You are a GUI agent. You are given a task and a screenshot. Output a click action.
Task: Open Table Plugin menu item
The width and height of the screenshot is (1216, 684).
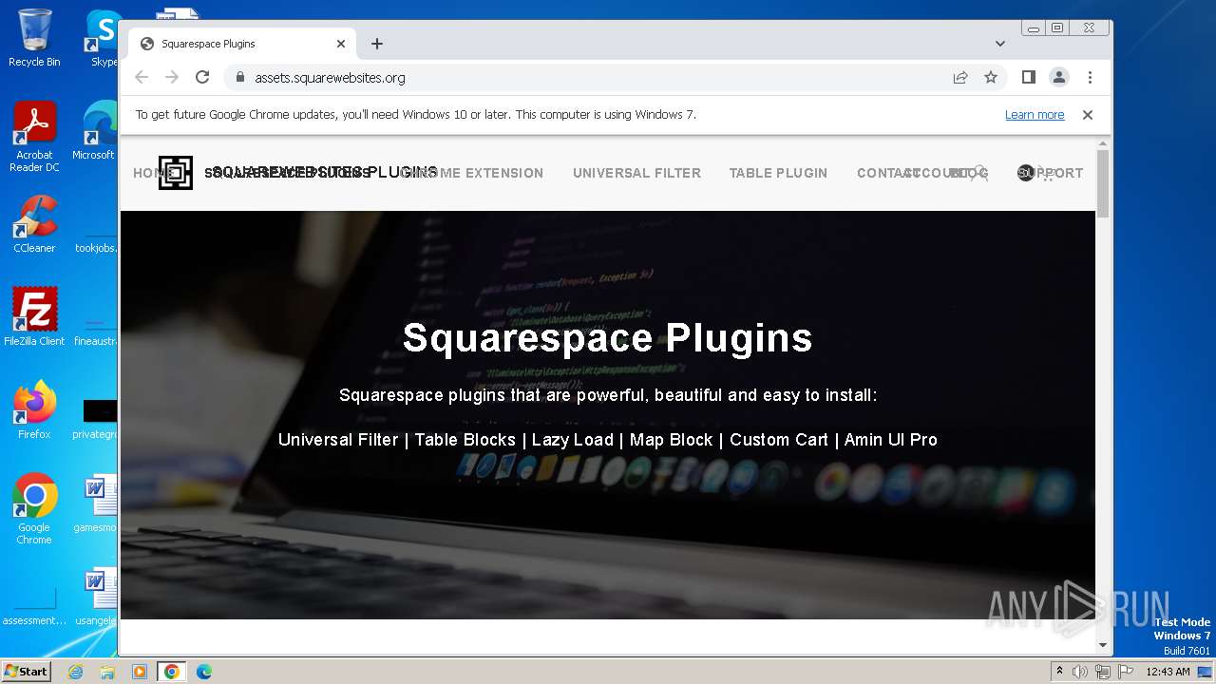click(x=778, y=173)
